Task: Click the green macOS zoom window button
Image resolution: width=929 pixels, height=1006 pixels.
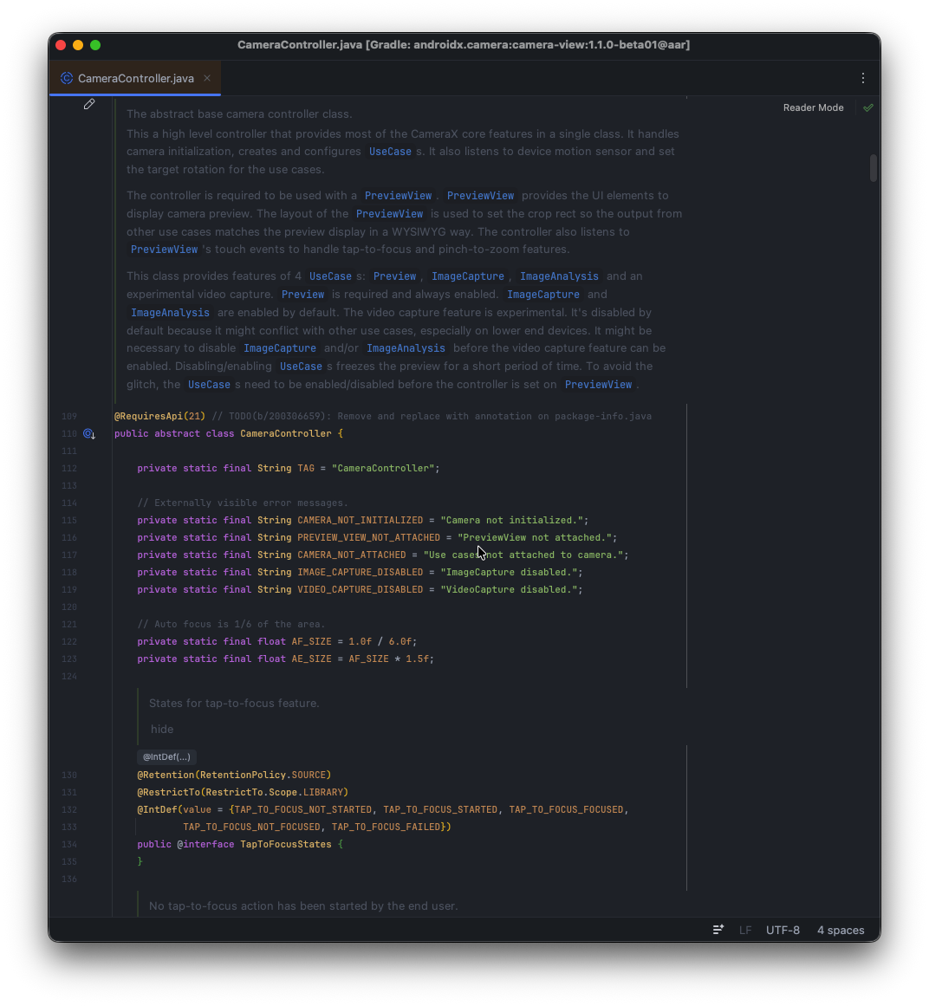Action: (95, 45)
